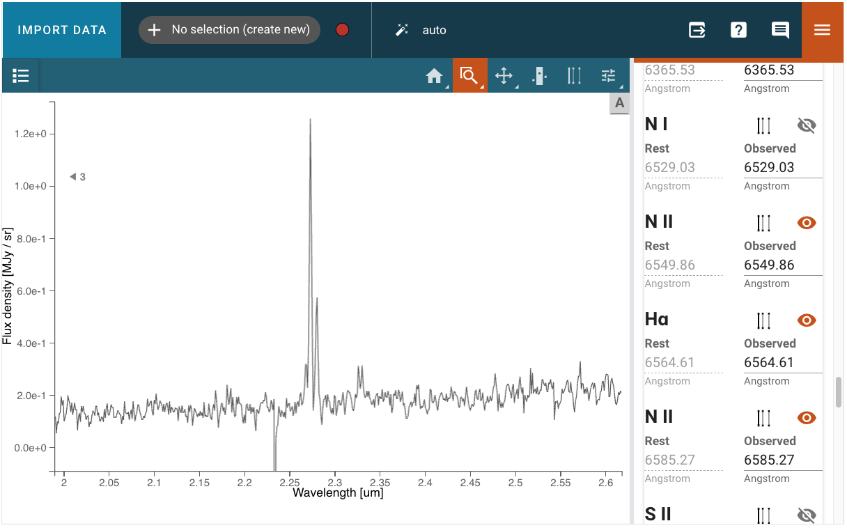
Task: Open the hamburger sidebar menu
Action: [823, 30]
